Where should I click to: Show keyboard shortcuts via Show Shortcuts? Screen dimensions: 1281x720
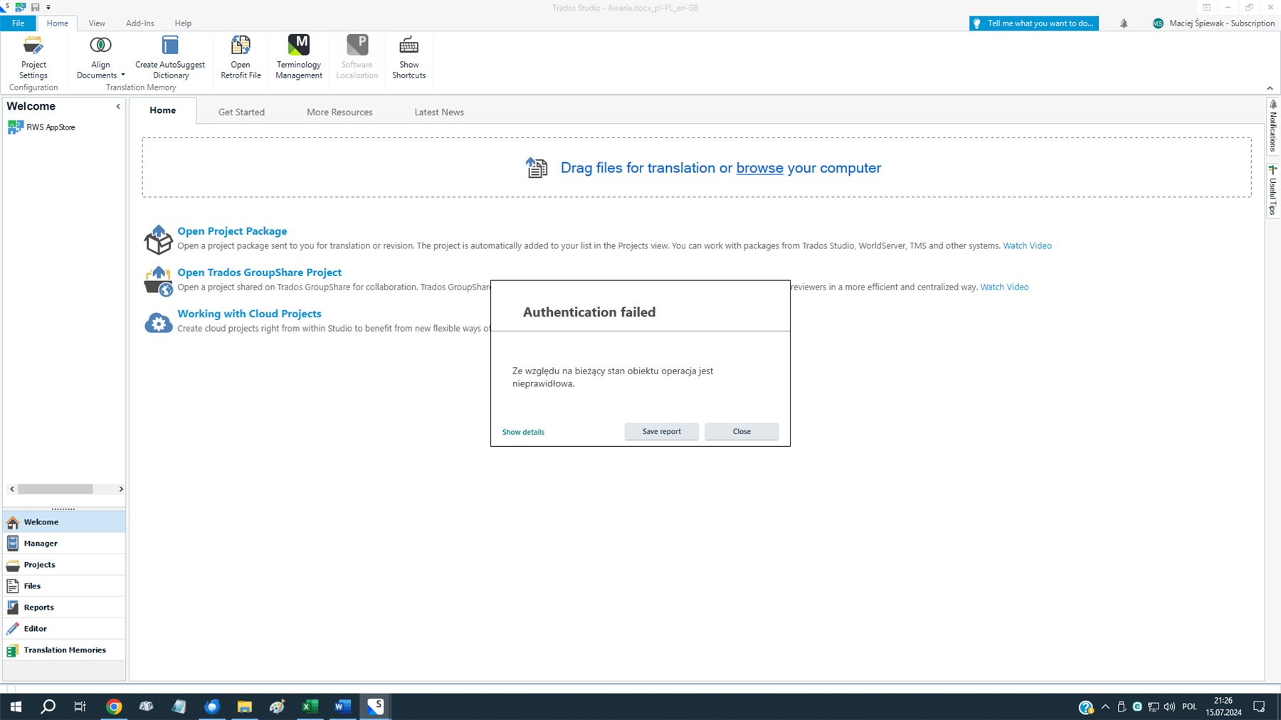(408, 57)
